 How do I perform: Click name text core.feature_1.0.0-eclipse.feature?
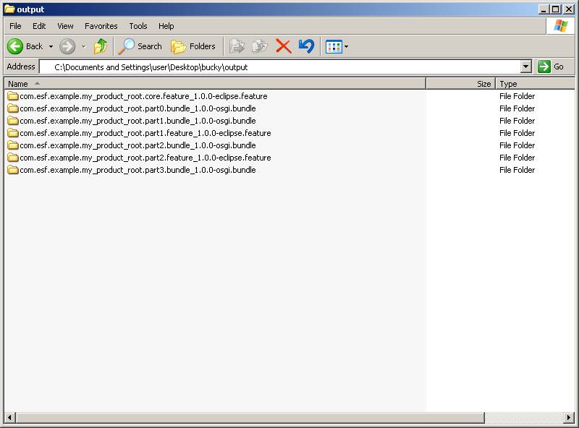(143, 96)
